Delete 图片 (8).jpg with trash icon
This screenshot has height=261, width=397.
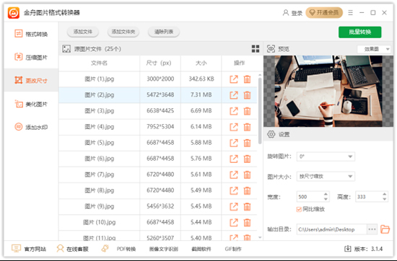pos(247,190)
